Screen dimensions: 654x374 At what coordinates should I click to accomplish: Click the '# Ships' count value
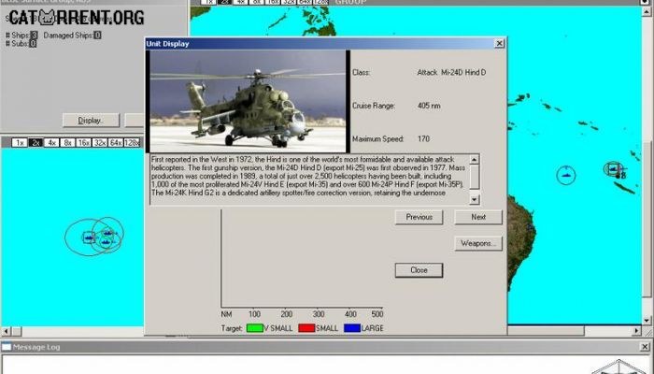(x=34, y=36)
